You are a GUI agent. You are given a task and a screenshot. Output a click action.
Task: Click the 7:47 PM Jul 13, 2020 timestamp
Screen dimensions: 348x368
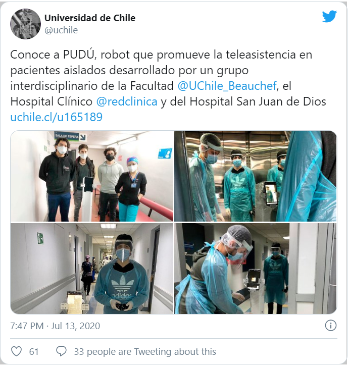coord(55,326)
